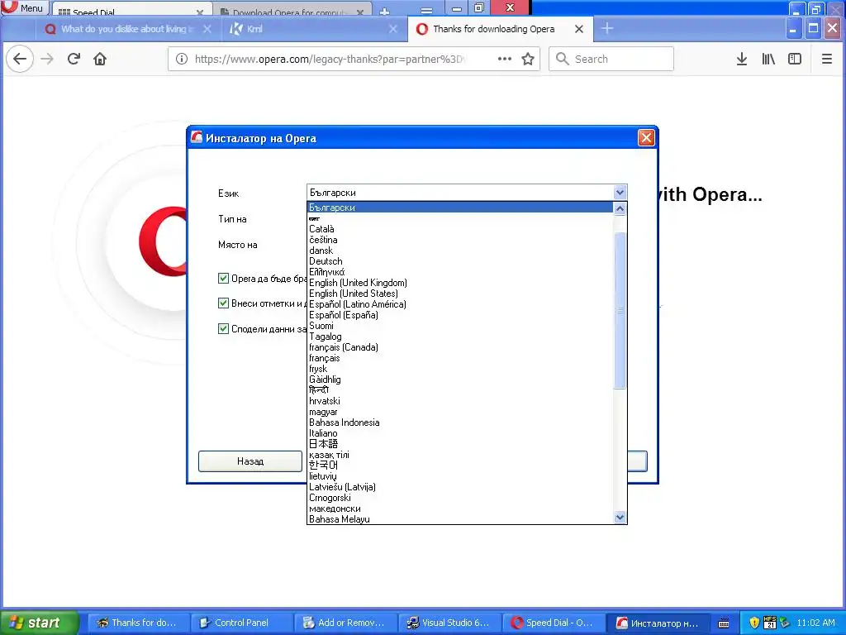Select Bahasa Melayu
Screen dimensions: 846x635
460,519
